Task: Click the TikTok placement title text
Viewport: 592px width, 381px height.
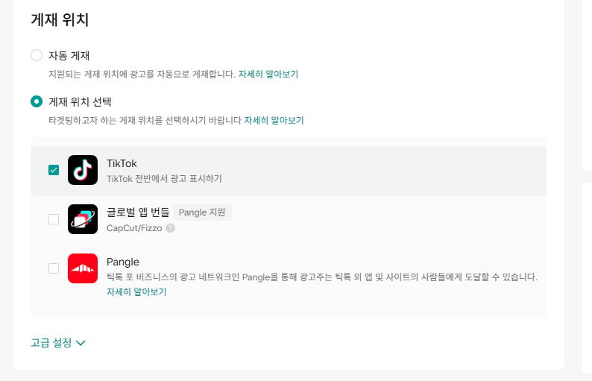Action: [x=122, y=163]
